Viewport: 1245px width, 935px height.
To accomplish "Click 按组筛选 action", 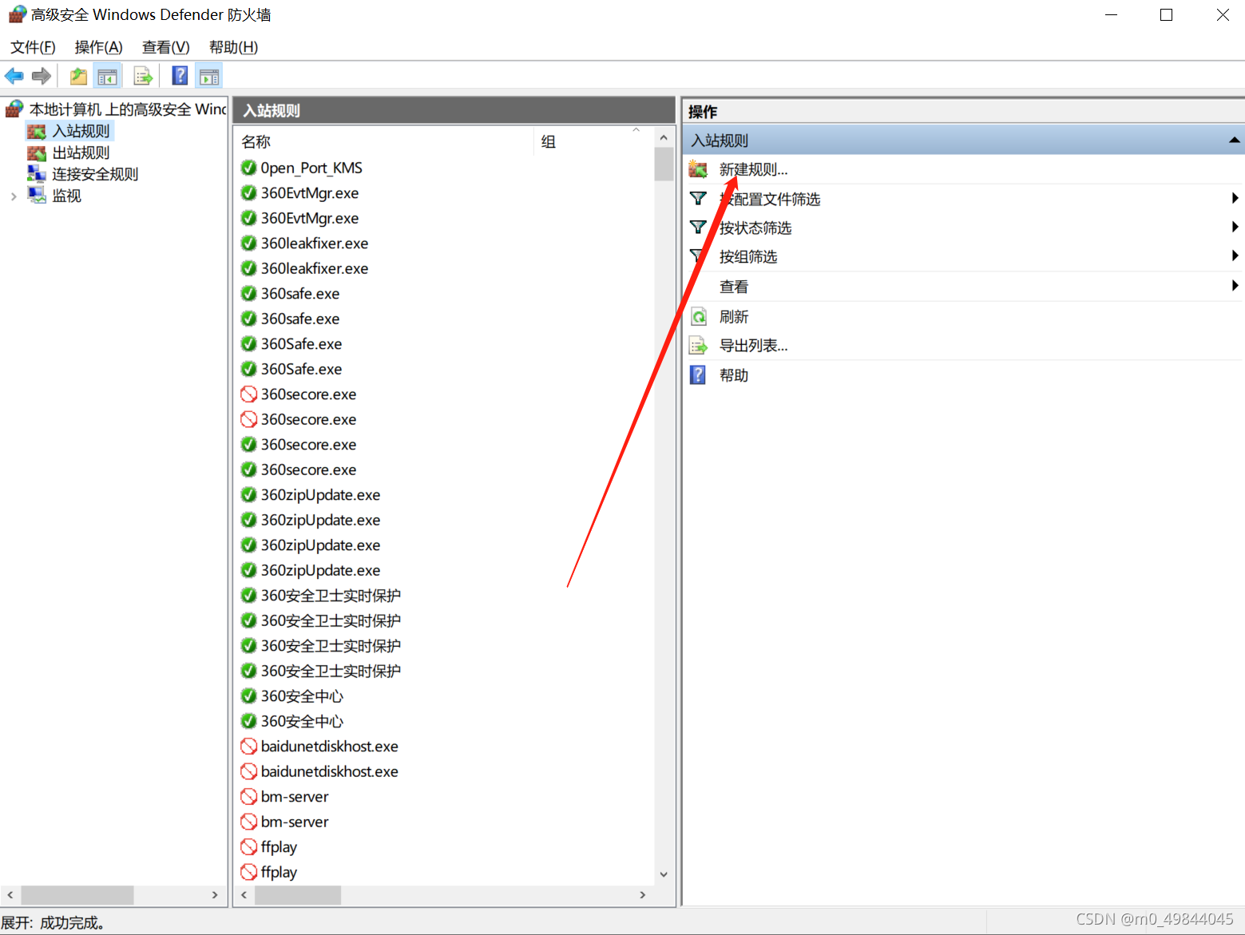I will pos(748,256).
